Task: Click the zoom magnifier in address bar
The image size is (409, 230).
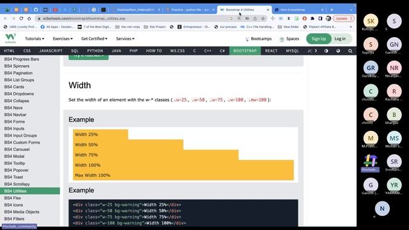Action: pyautogui.click(x=239, y=19)
